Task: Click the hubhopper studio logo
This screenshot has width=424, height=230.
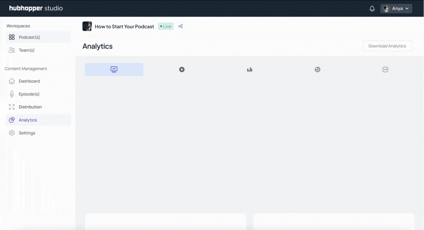Action: (x=36, y=8)
